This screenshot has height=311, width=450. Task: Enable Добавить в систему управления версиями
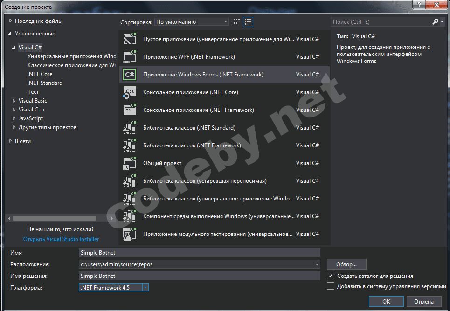tap(331, 286)
